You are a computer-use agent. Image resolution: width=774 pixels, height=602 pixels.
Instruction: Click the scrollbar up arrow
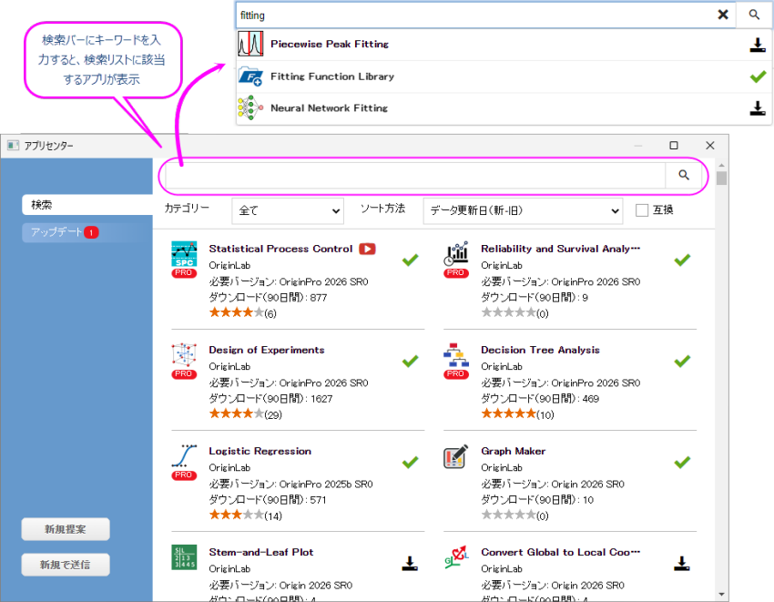[x=722, y=165]
